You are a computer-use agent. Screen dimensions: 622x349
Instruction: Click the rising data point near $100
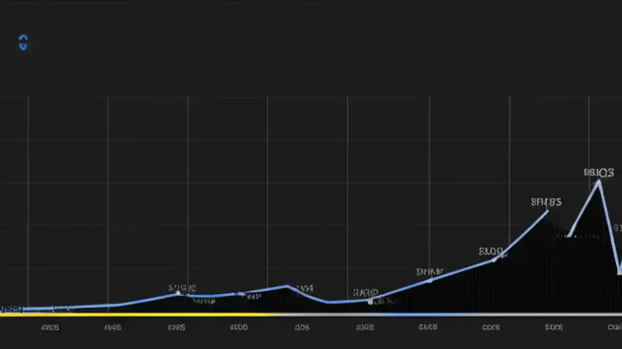click(430, 280)
